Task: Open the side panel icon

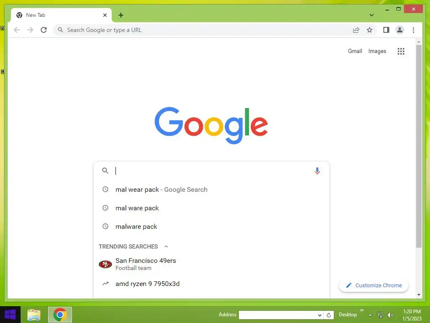Action: (386, 30)
